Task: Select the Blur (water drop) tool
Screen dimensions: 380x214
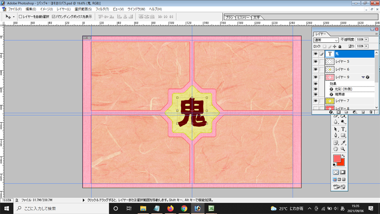Action: (336, 122)
